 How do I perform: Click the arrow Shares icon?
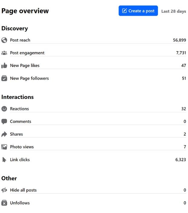[4, 134]
